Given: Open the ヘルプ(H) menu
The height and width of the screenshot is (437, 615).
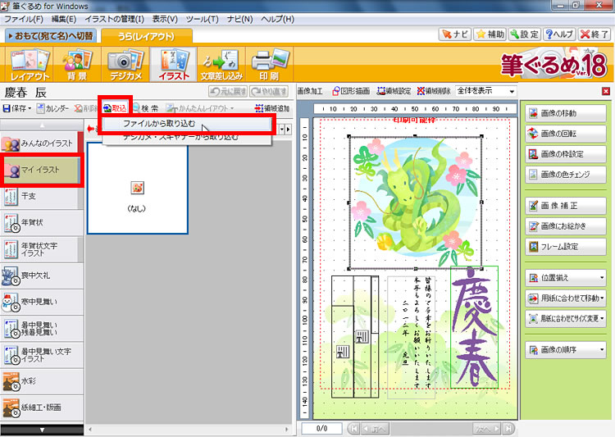Looking at the screenshot, I should click(x=277, y=19).
